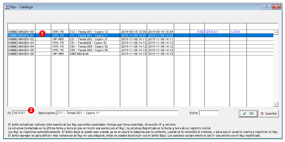The width and height of the screenshot is (285, 142).
Task: Click IMP-RED cell in Cajero 21 row
Action: (x=60, y=39)
